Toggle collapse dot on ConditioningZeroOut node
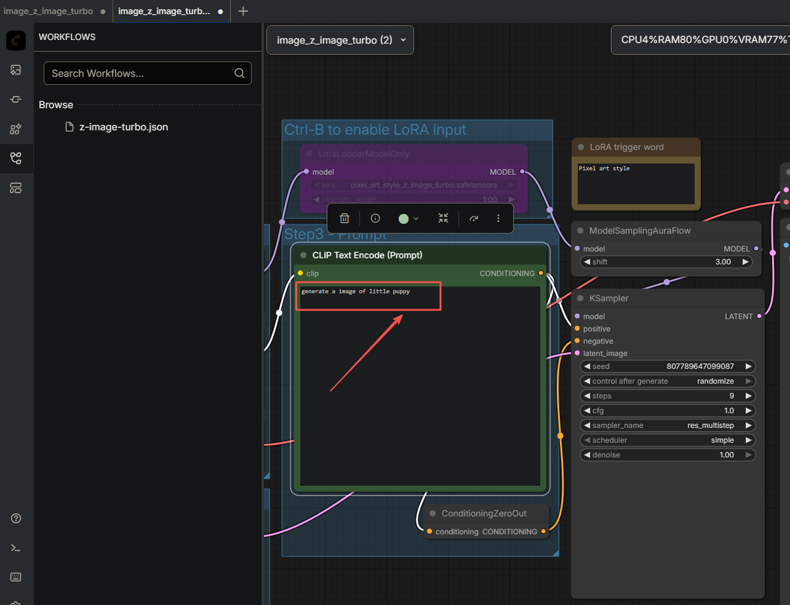The width and height of the screenshot is (790, 605). tap(433, 513)
